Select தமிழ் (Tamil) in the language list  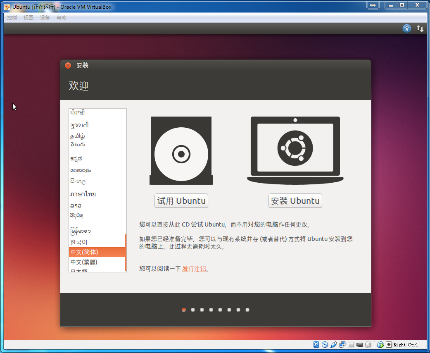point(97,136)
